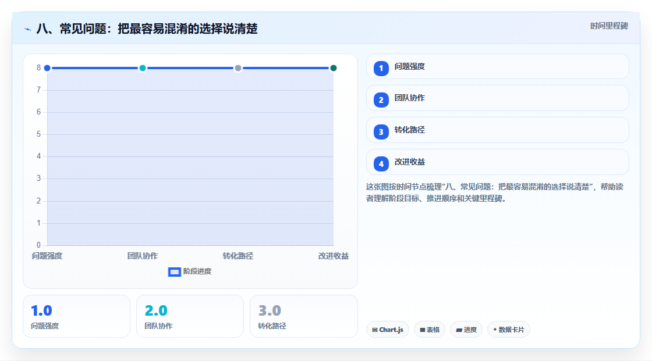The image size is (652, 361).
Task: Click the 数据卡片 tag
Action: point(509,330)
